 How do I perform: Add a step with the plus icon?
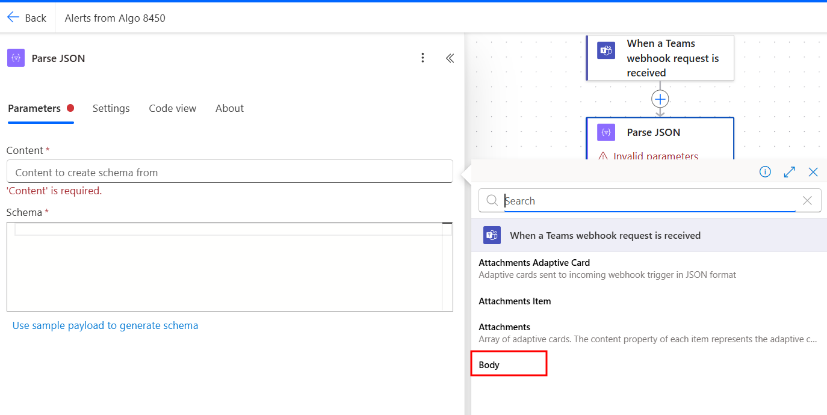[660, 99]
